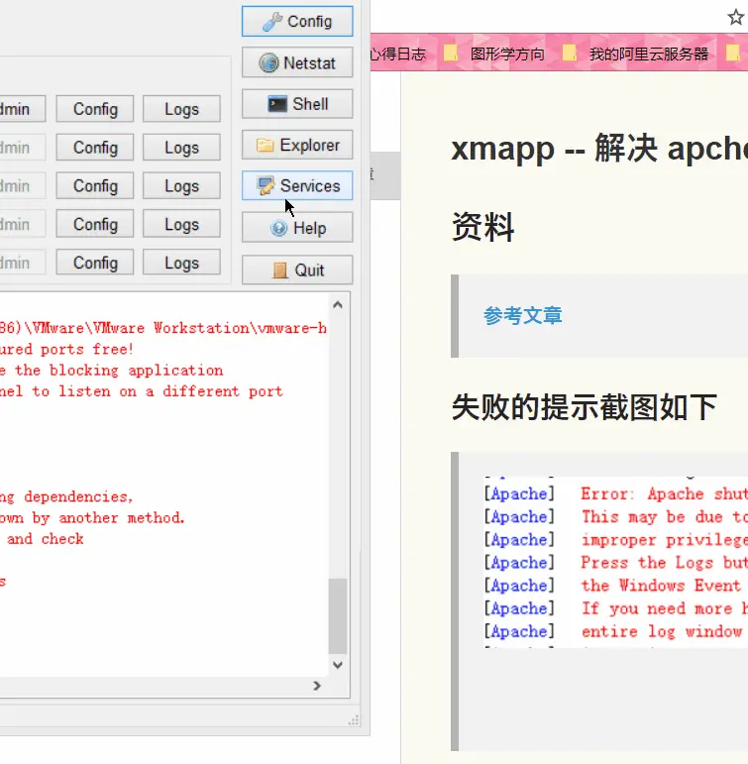This screenshot has height=764, width=748.
Task: Click the Admin button in first row
Action: point(22,109)
